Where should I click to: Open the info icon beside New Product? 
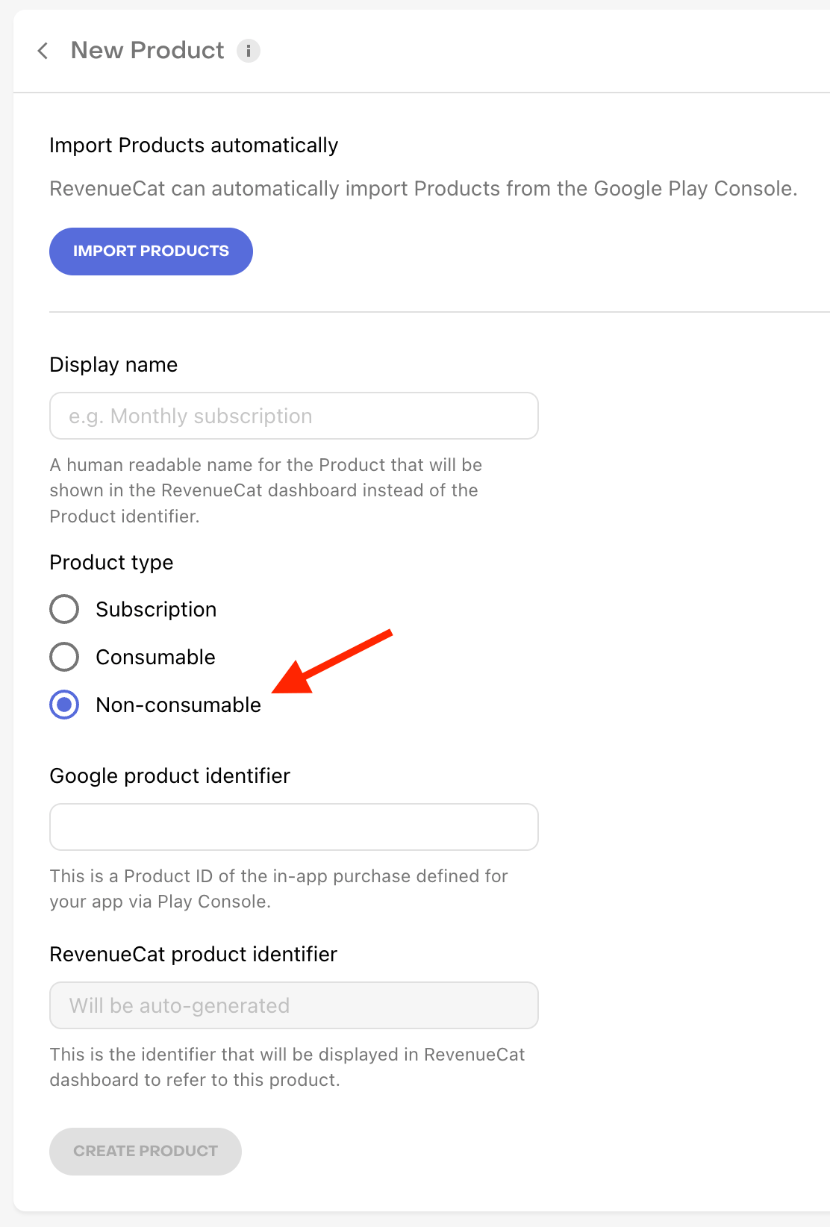coord(249,51)
